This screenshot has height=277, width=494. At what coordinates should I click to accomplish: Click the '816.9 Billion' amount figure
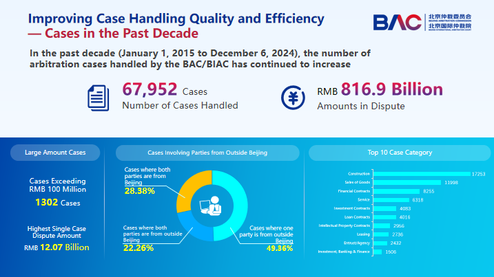392,89
